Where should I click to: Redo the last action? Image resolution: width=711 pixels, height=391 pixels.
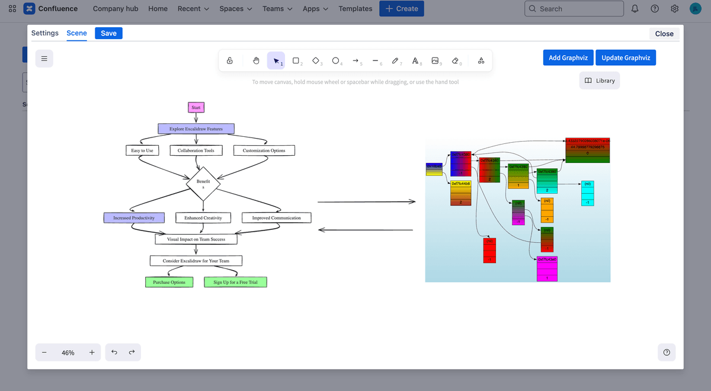point(132,352)
